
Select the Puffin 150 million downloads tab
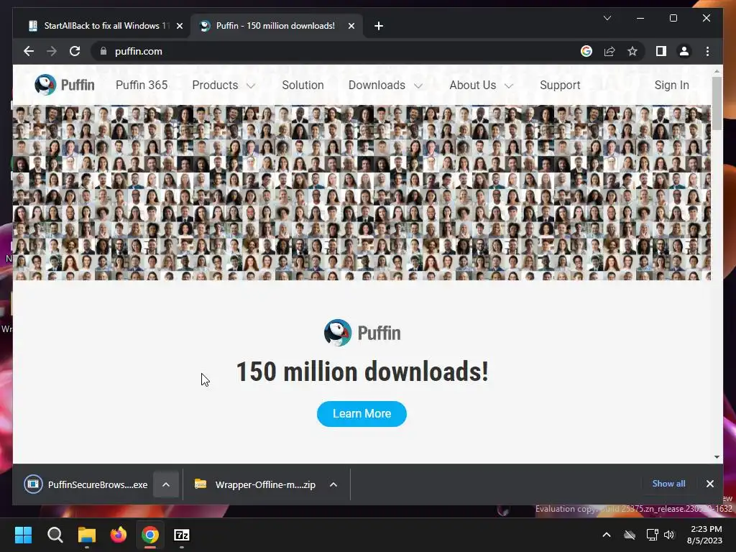pyautogui.click(x=275, y=26)
